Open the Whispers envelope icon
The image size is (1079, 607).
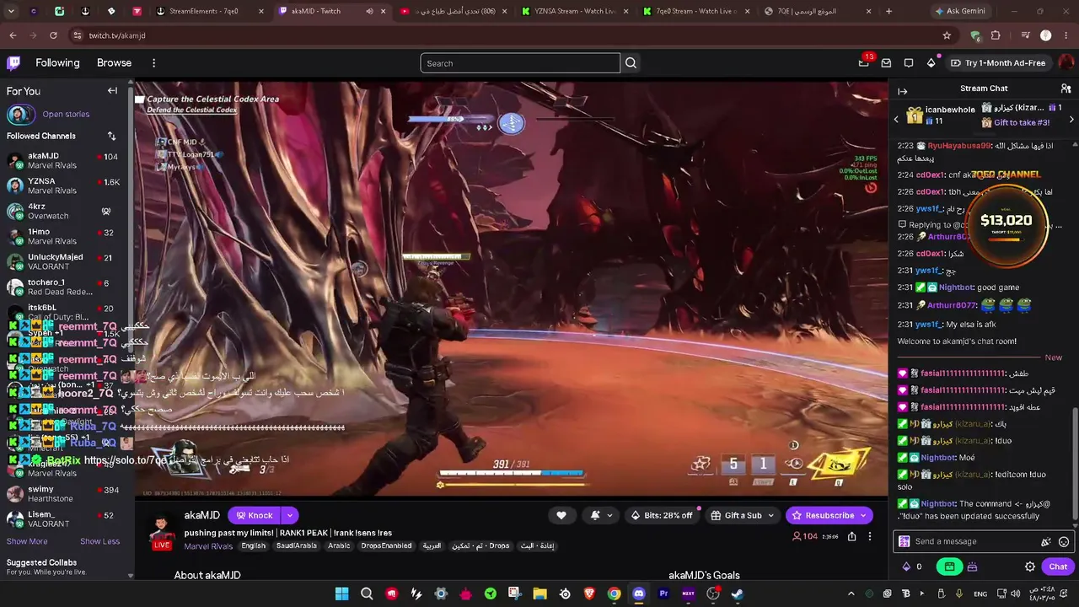886,63
